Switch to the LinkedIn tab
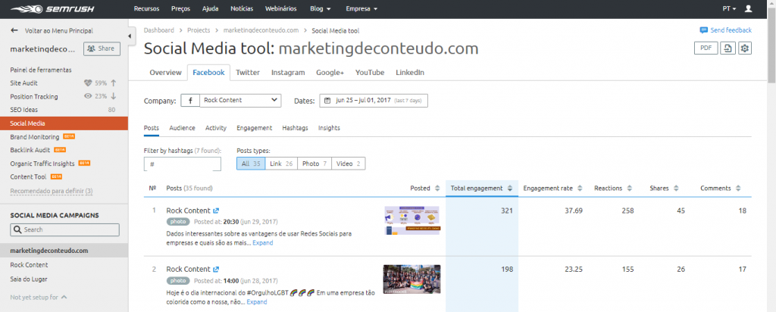The image size is (776, 312). point(410,73)
